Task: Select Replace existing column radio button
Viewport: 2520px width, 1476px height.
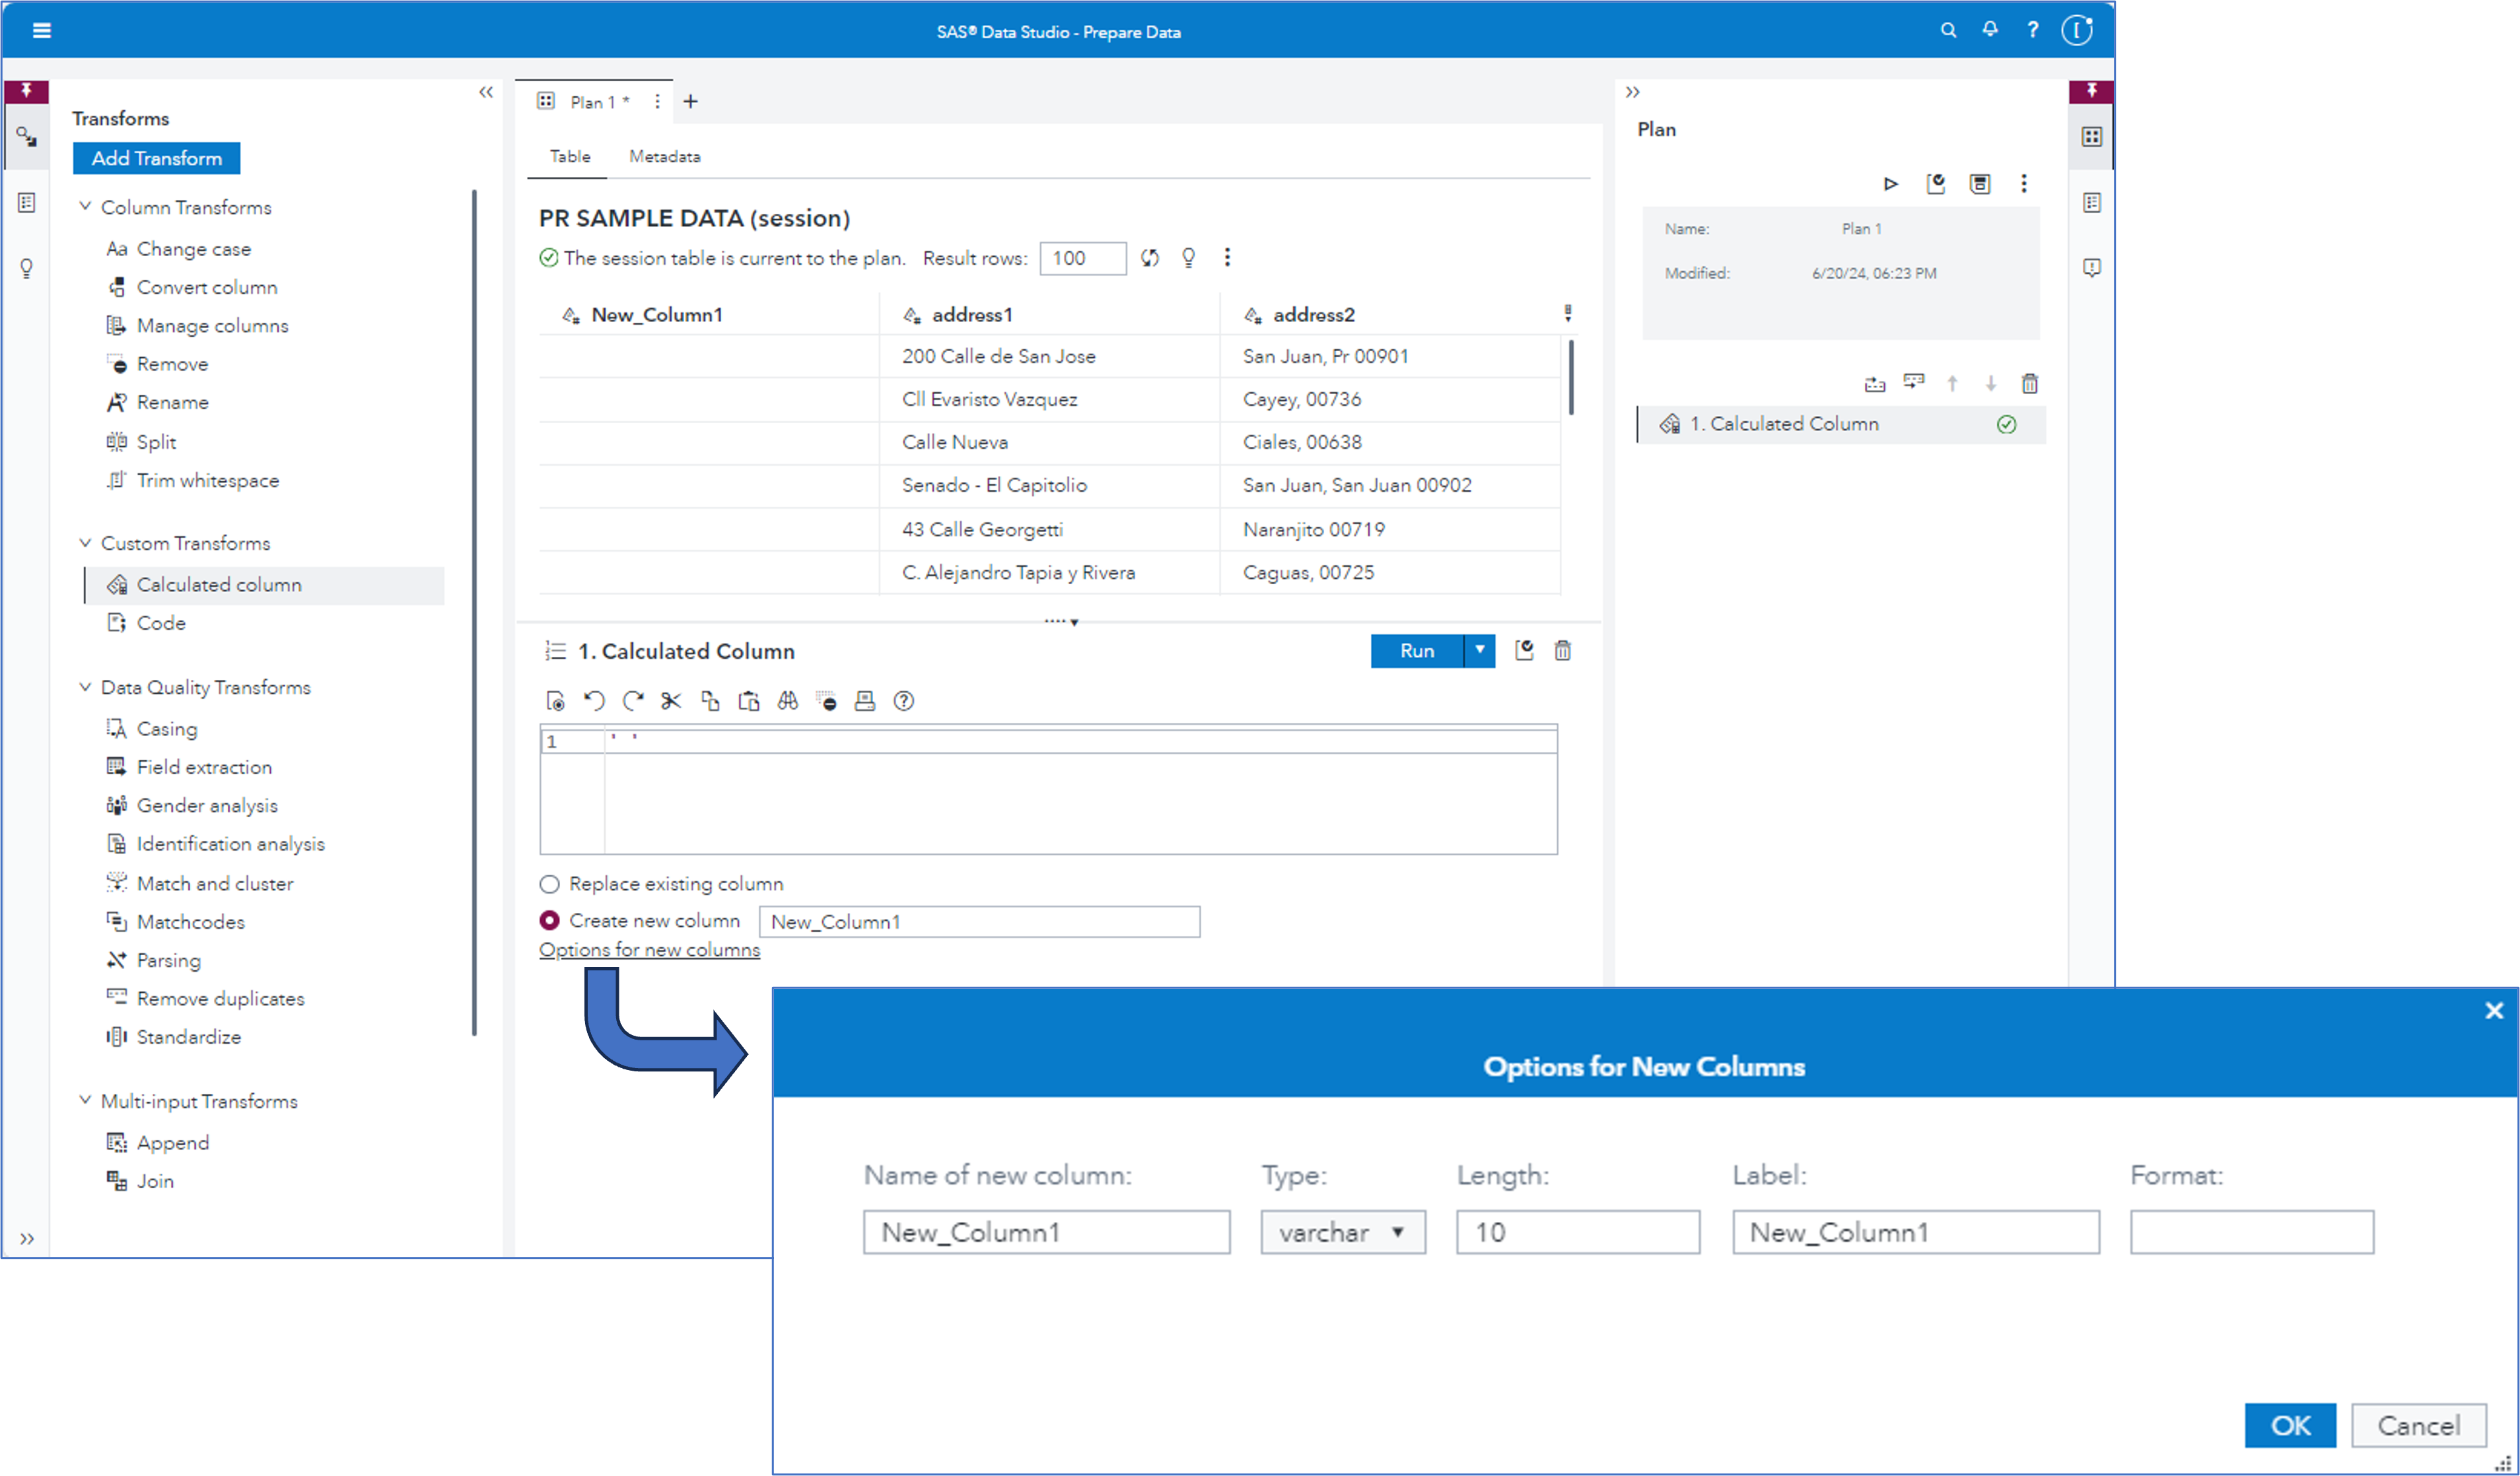Action: [x=549, y=883]
